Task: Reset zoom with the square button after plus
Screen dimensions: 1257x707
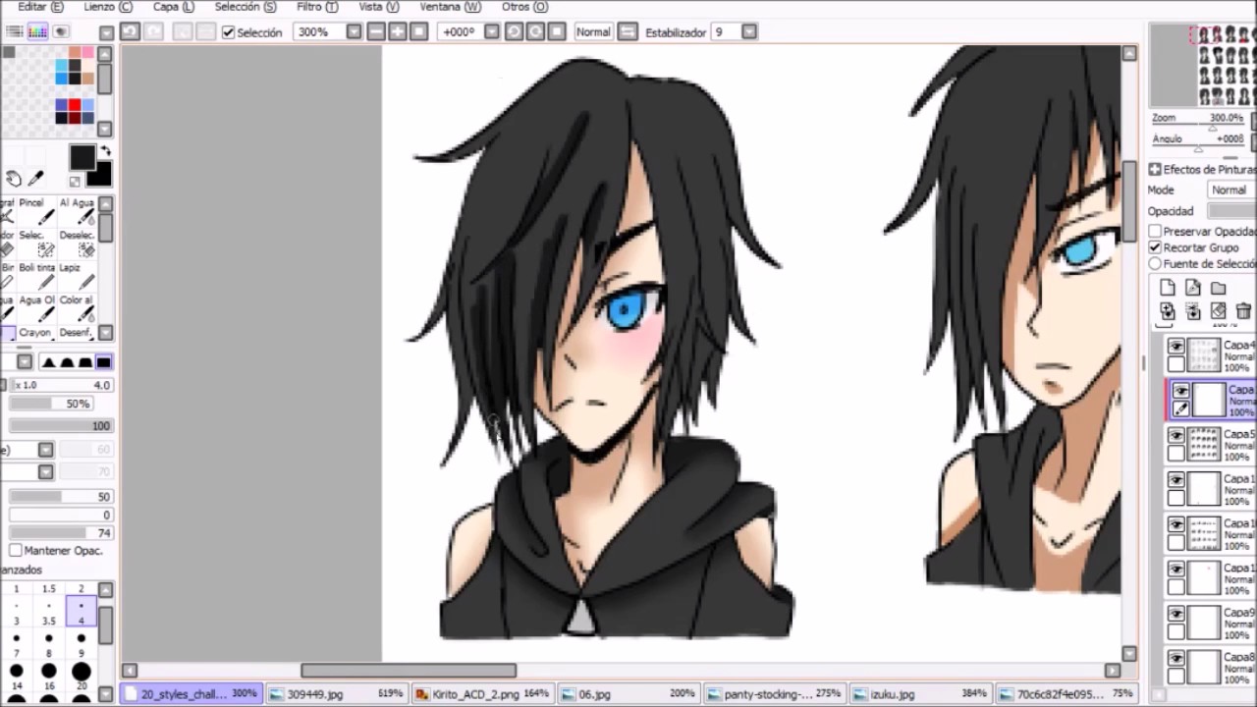Action: [419, 31]
